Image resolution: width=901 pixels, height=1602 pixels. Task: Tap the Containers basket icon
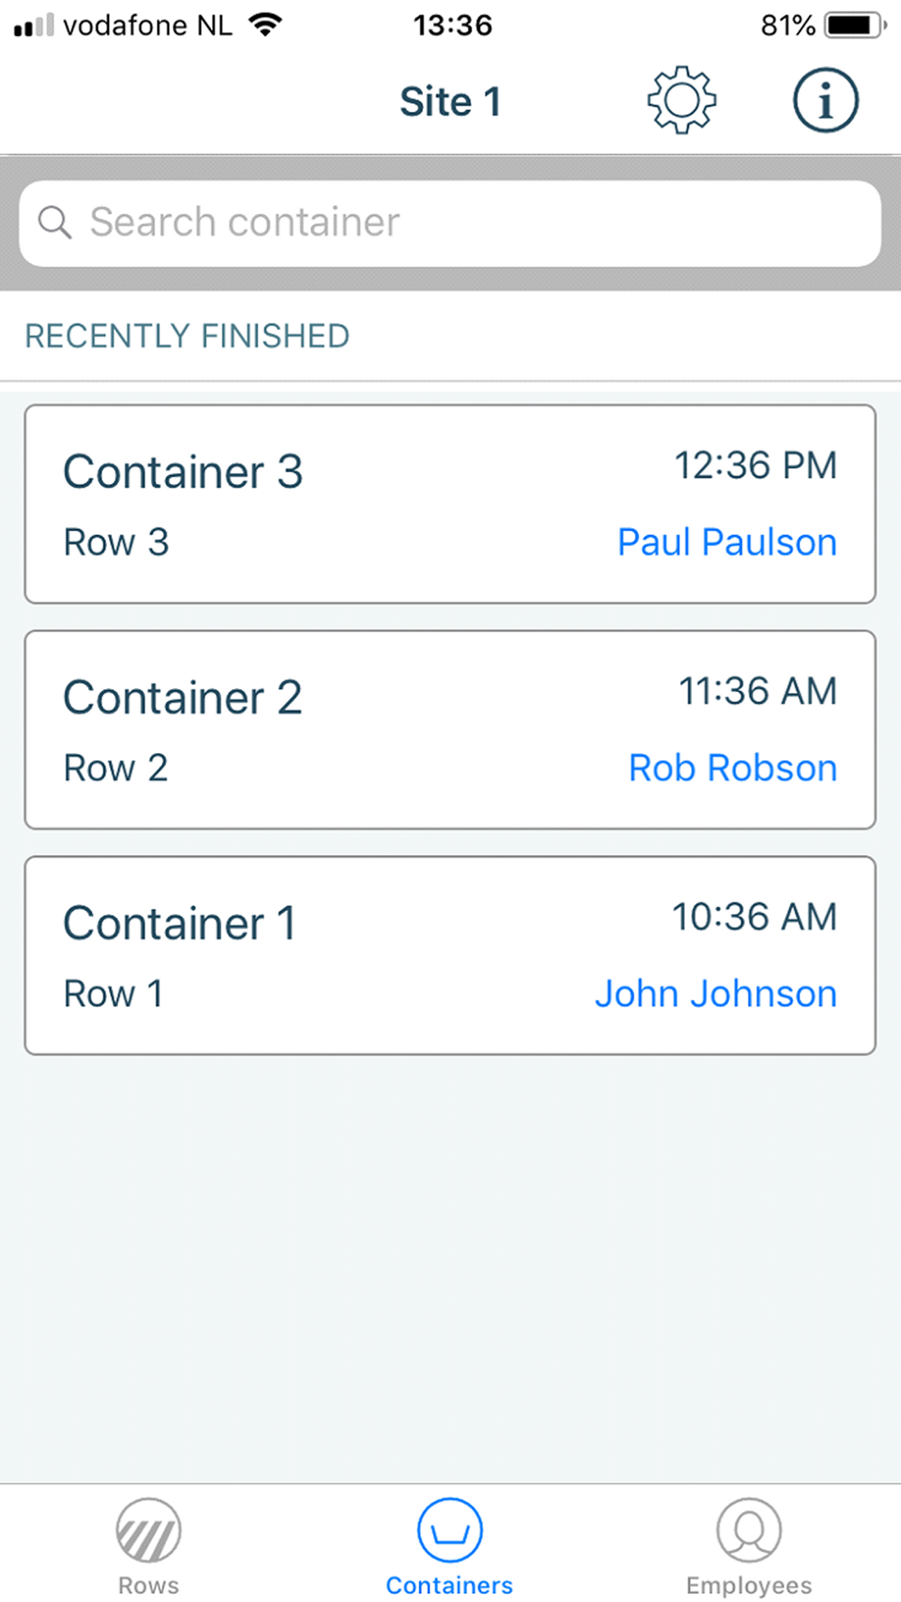tap(450, 1530)
